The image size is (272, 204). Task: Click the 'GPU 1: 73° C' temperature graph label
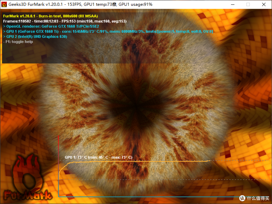tap(98, 157)
